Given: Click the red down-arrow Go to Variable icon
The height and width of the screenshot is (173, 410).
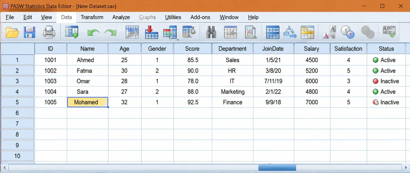Looking at the screenshot, I should pos(151,32).
